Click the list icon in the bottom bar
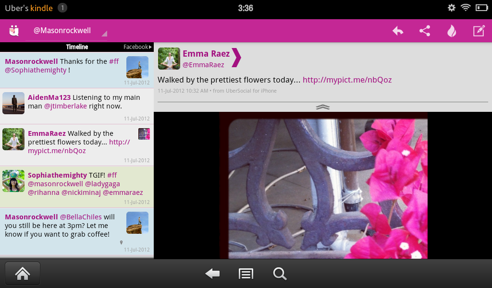Screen dimensions: 492x288 246,274
